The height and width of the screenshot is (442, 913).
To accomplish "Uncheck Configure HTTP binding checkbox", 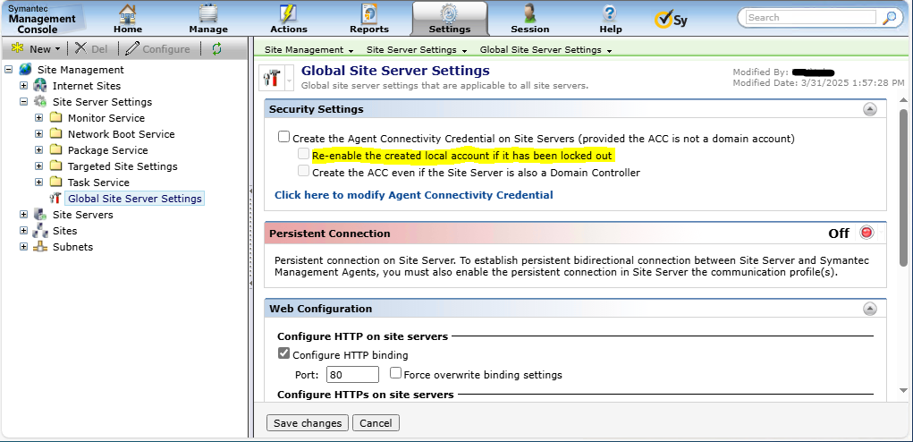I will pos(283,353).
